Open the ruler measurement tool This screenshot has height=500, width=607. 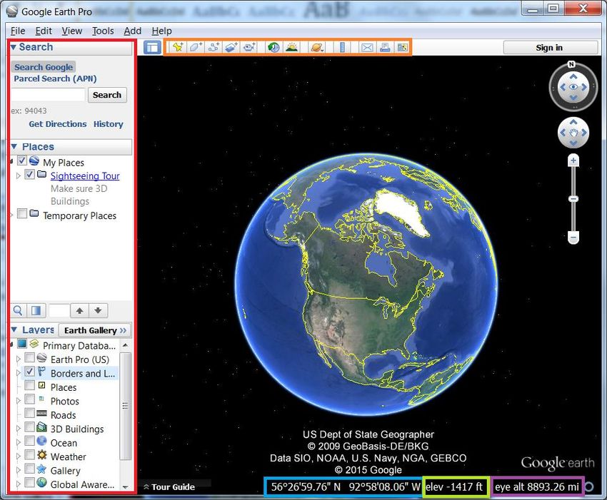click(x=342, y=47)
